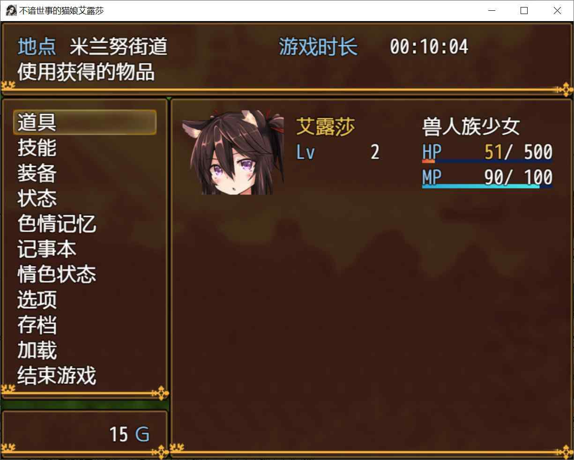Click the character name 艾露莎
Screen dimensions: 574x460
coord(326,127)
